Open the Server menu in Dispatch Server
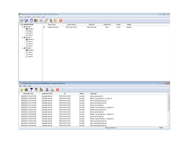Image resolution: width=191 pixels, height=147 pixels. tap(21, 17)
